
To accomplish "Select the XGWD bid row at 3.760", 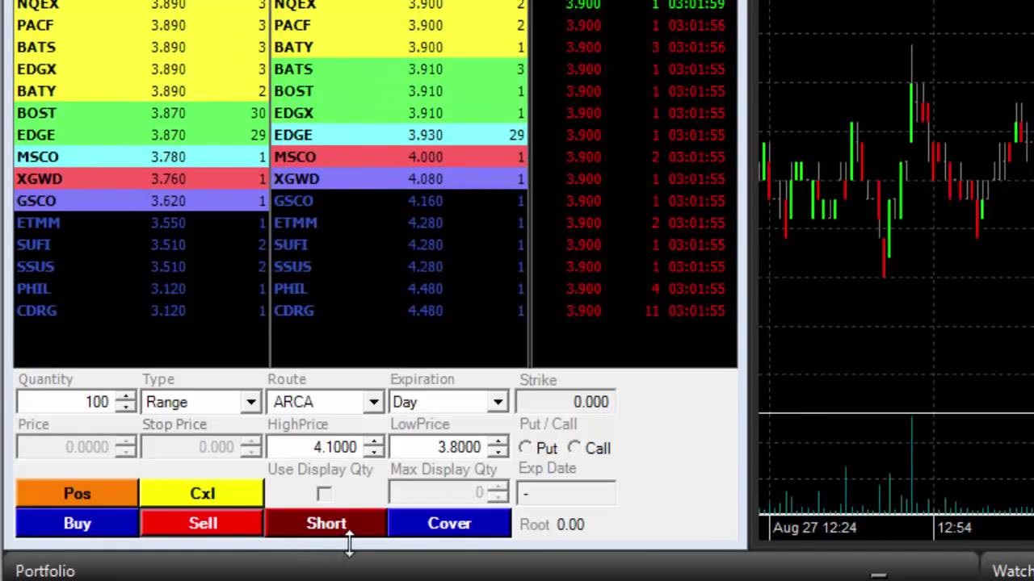I will click(x=141, y=178).
